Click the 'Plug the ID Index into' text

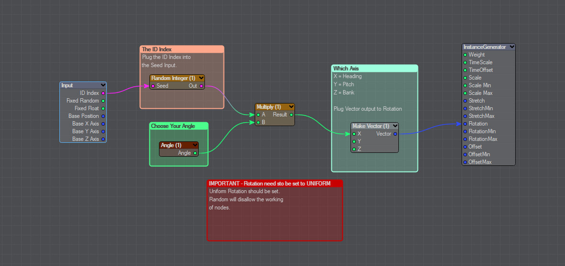167,57
